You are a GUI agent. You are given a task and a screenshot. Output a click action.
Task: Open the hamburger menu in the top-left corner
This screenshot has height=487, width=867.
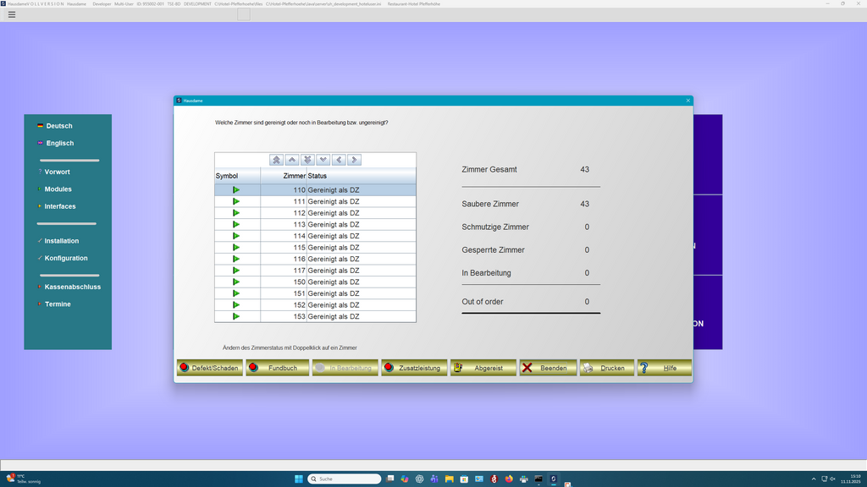pyautogui.click(x=12, y=14)
